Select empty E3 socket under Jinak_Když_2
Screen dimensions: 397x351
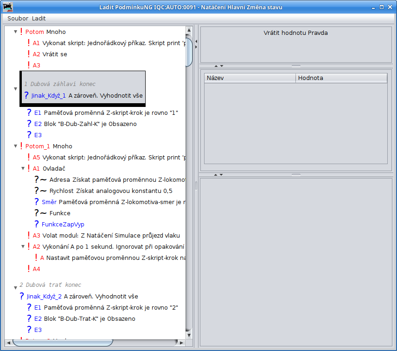pyautogui.click(x=34, y=330)
